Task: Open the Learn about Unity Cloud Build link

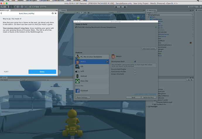Action: (x=145, y=94)
